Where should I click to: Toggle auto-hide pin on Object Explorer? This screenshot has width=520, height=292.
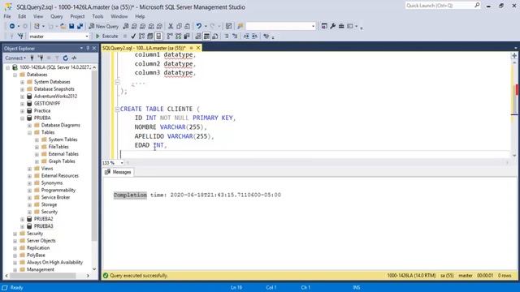point(88,49)
